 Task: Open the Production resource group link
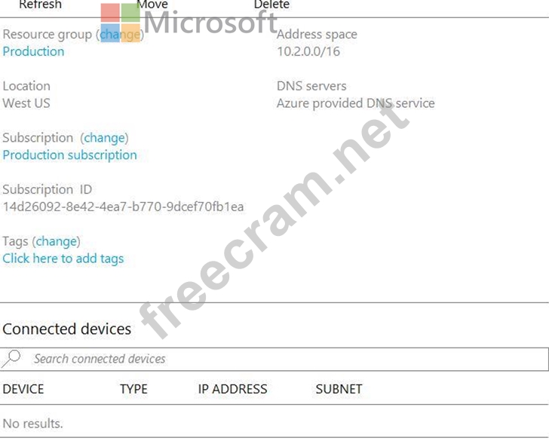(x=34, y=51)
